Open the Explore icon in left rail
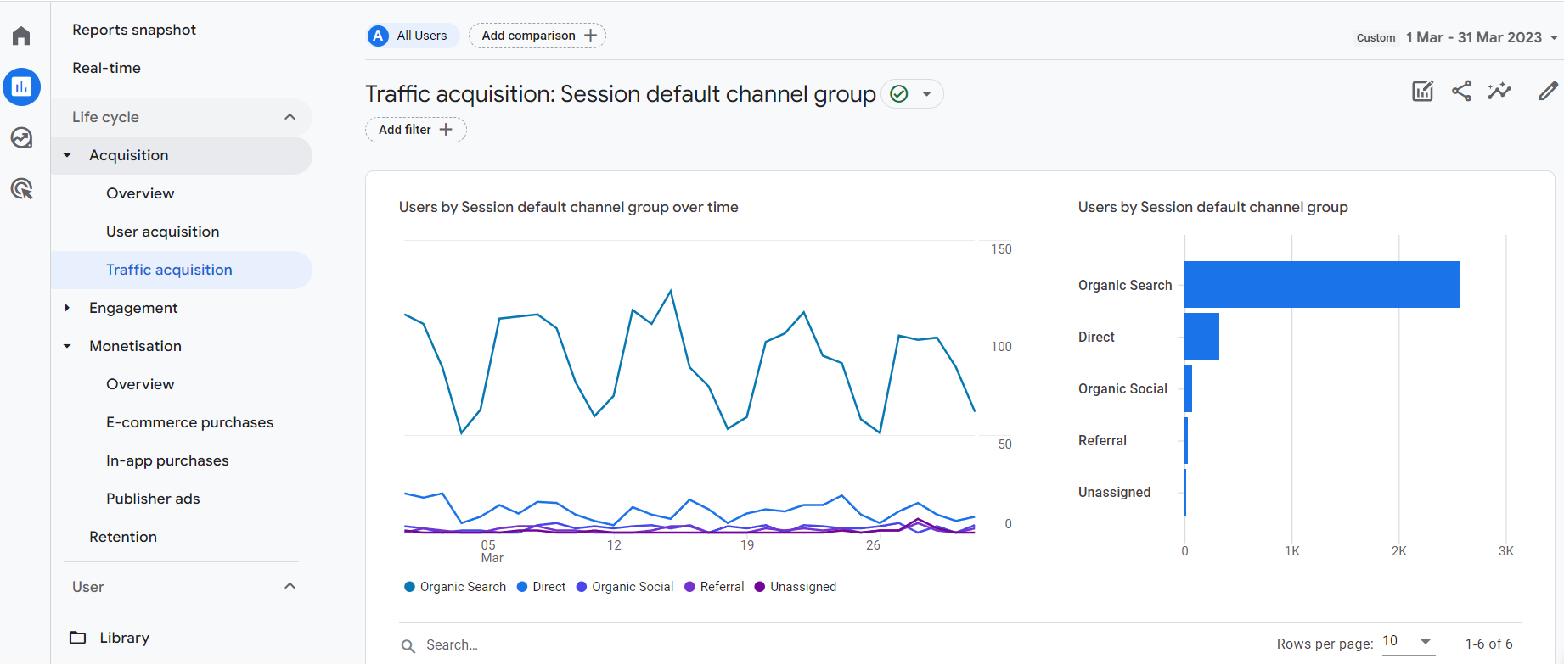The height and width of the screenshot is (664, 1564). [x=21, y=137]
